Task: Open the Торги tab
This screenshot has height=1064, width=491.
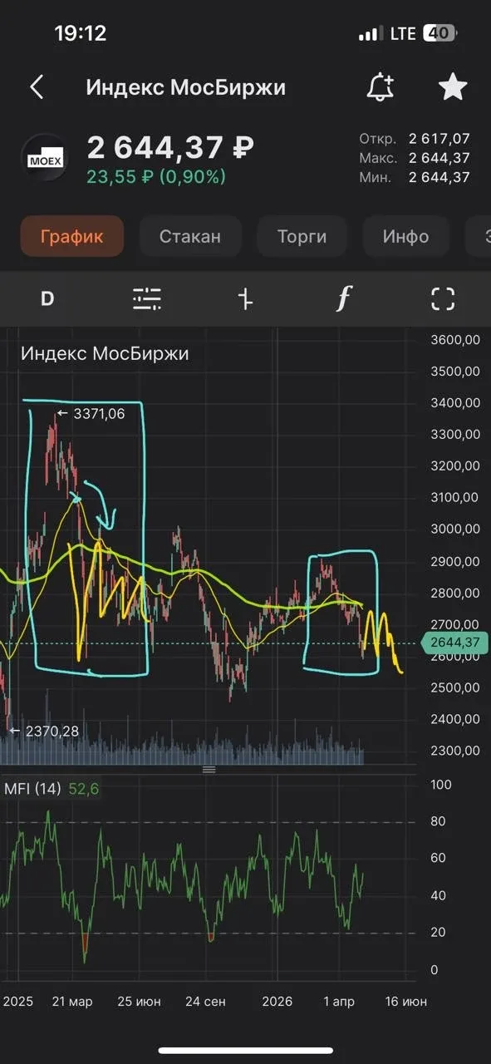Action: pyautogui.click(x=302, y=236)
